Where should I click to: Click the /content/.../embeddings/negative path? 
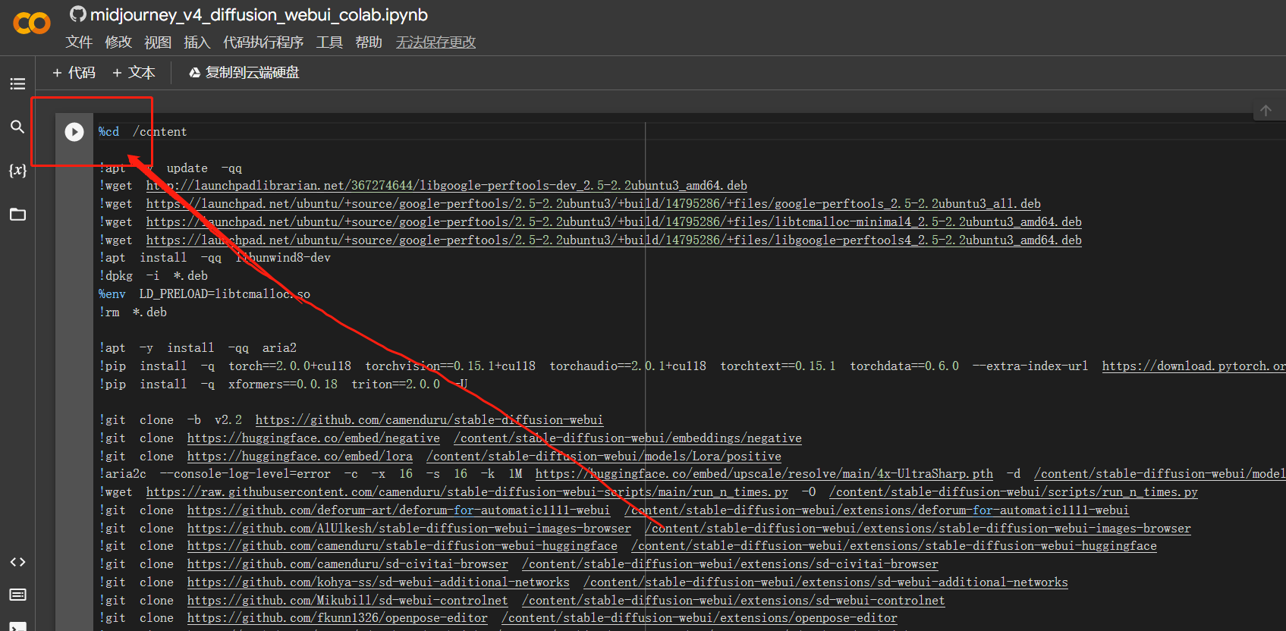point(628,438)
